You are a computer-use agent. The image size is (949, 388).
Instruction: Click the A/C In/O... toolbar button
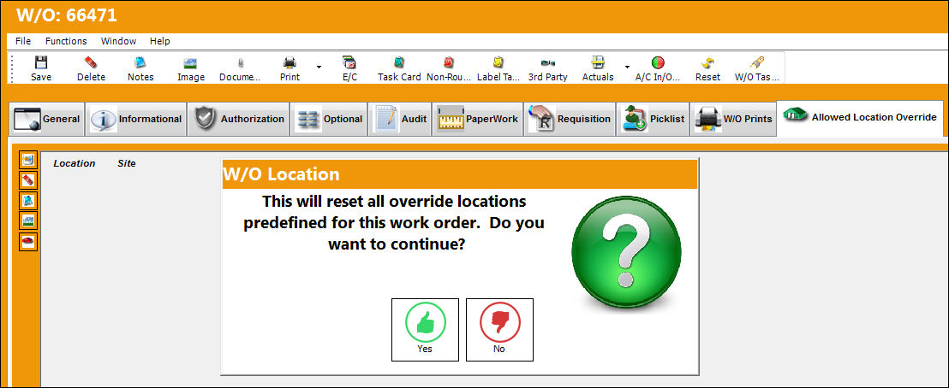(657, 69)
